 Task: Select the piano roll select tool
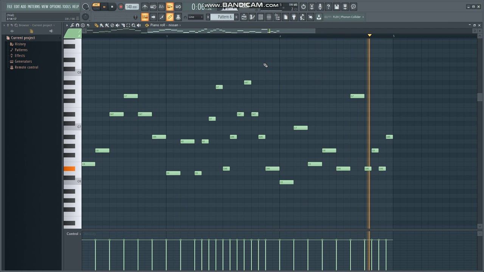(128, 25)
